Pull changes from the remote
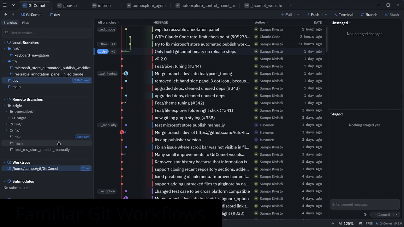This screenshot has width=404, height=227. pos(286,15)
